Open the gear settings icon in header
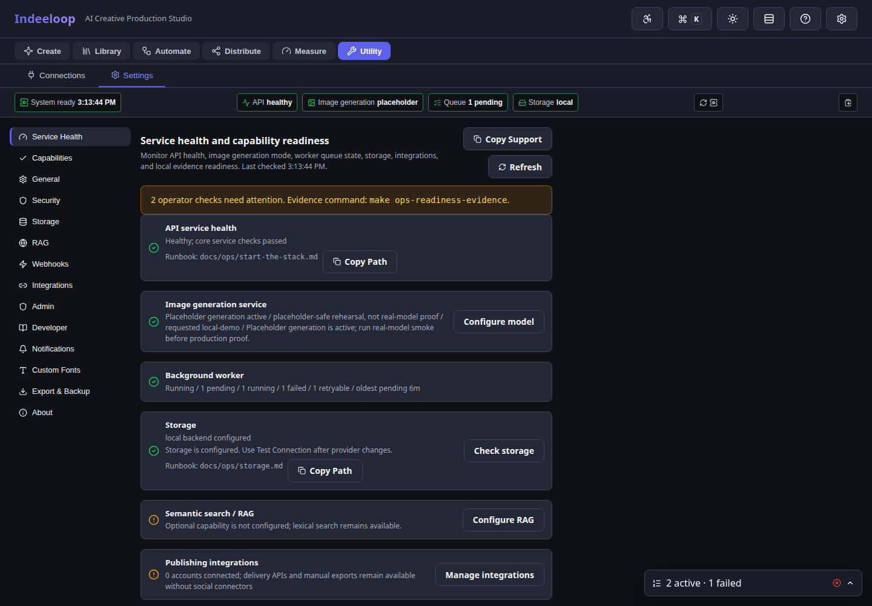Image resolution: width=872 pixels, height=606 pixels. click(842, 19)
